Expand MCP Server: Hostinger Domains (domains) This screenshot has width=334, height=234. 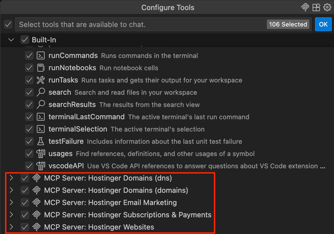[x=11, y=190]
